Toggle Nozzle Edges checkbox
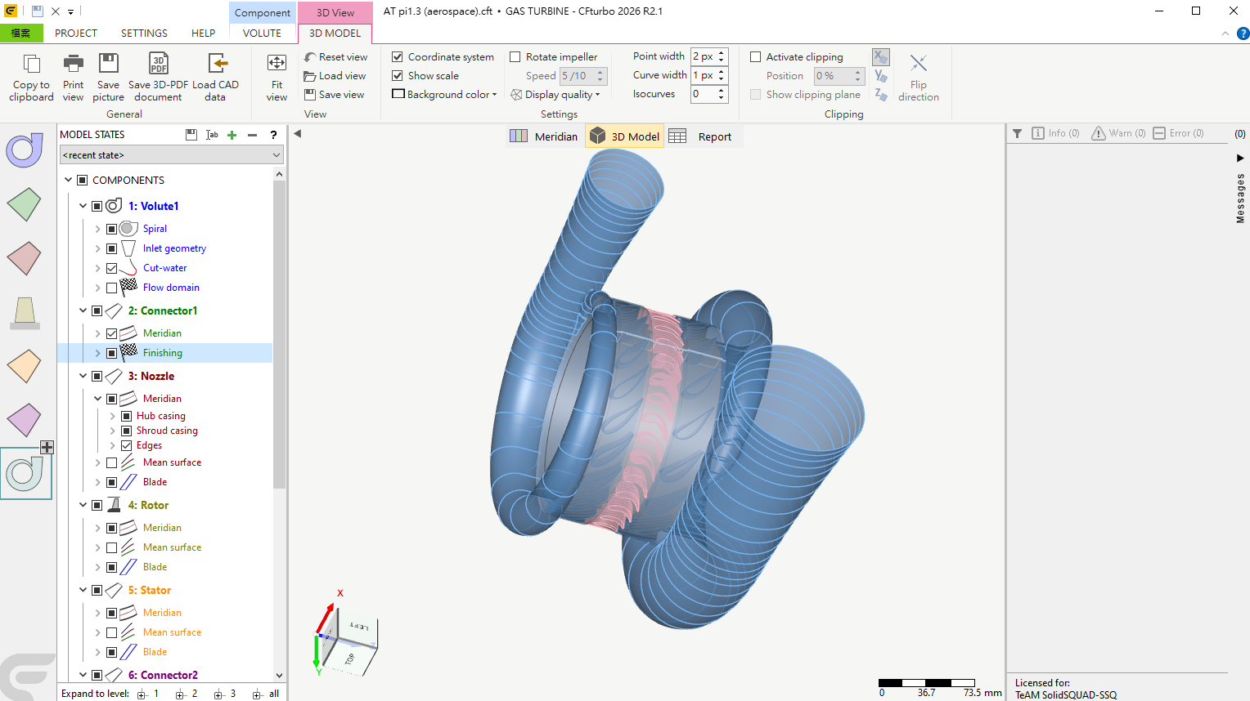The image size is (1250, 701). 127,445
